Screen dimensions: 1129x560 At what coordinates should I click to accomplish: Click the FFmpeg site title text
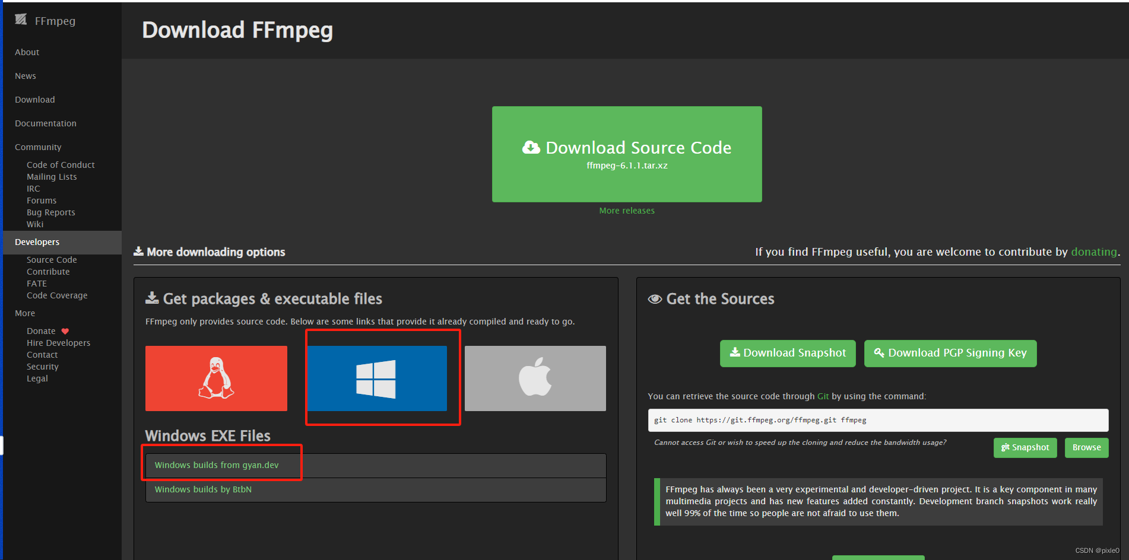(55, 21)
